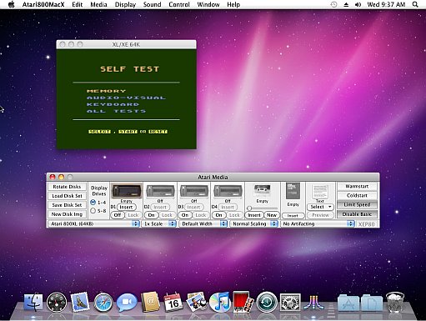Open the Edit menu
Screen dimensions: 426x321
pyautogui.click(x=77, y=4)
